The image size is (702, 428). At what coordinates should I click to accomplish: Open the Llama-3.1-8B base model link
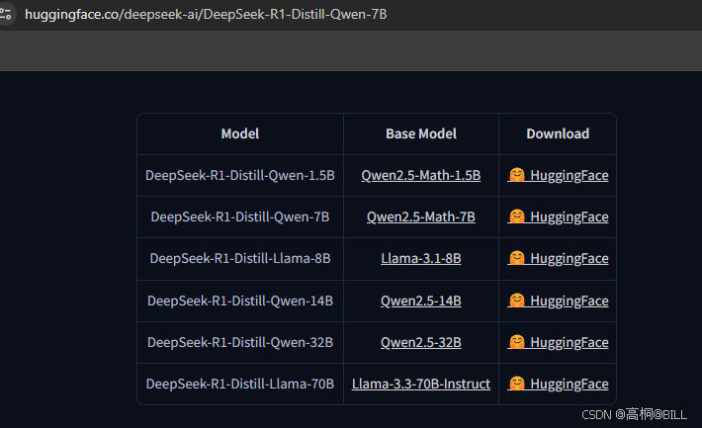coord(421,258)
